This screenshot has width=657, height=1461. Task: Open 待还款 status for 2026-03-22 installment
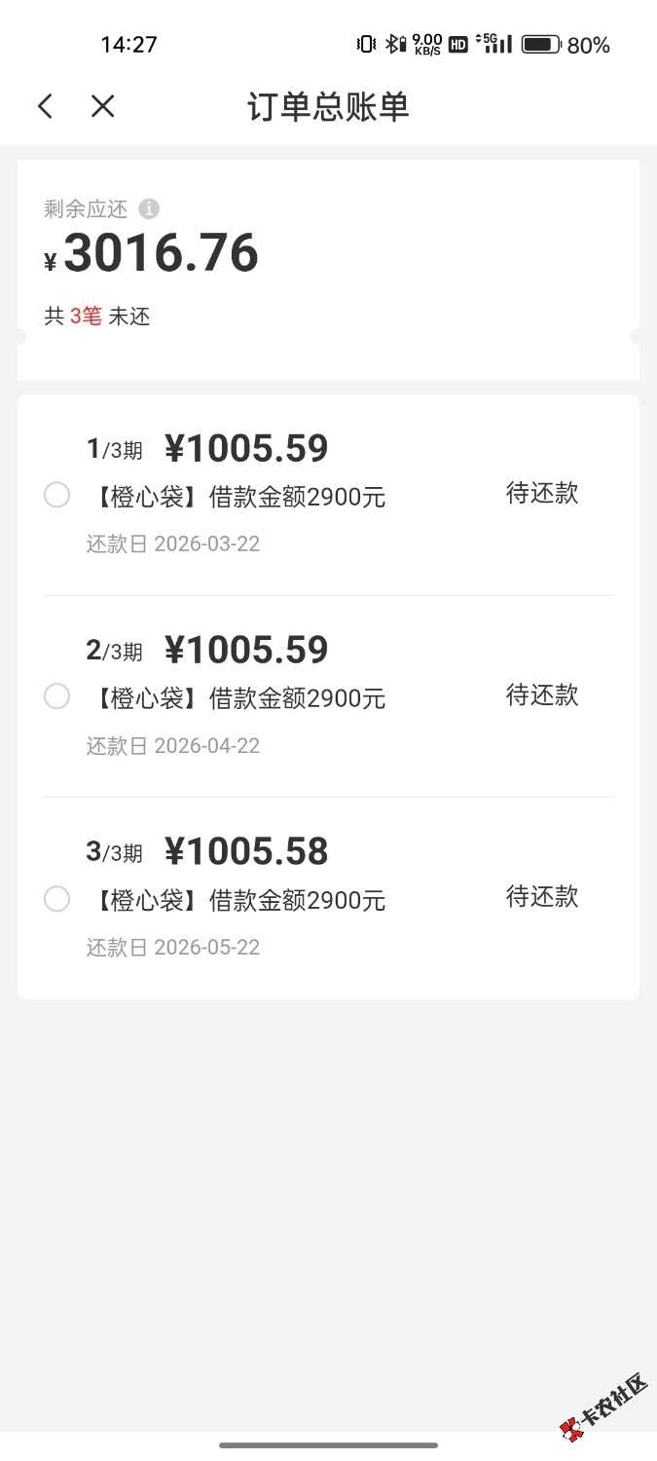[542, 494]
